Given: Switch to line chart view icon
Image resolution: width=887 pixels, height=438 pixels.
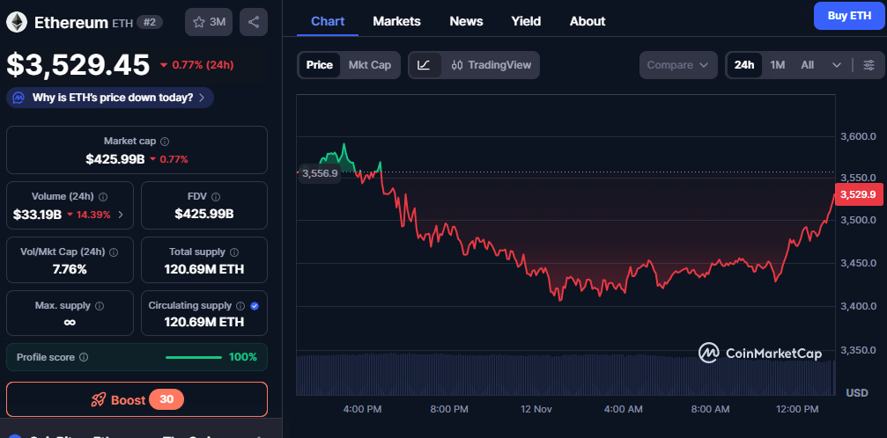Looking at the screenshot, I should tap(424, 65).
